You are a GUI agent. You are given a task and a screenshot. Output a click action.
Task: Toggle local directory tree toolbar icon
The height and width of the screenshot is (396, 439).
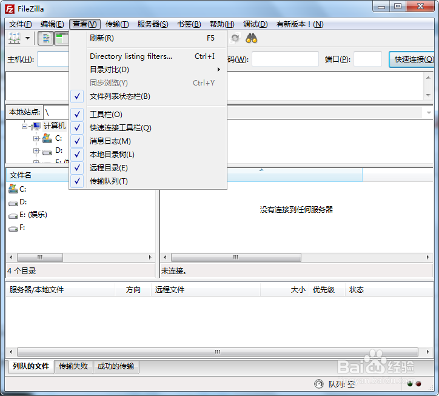[62, 38]
